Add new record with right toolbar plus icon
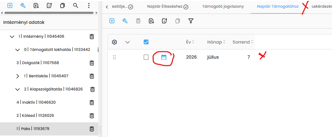This screenshot has width=332, height=137. pos(112,21)
